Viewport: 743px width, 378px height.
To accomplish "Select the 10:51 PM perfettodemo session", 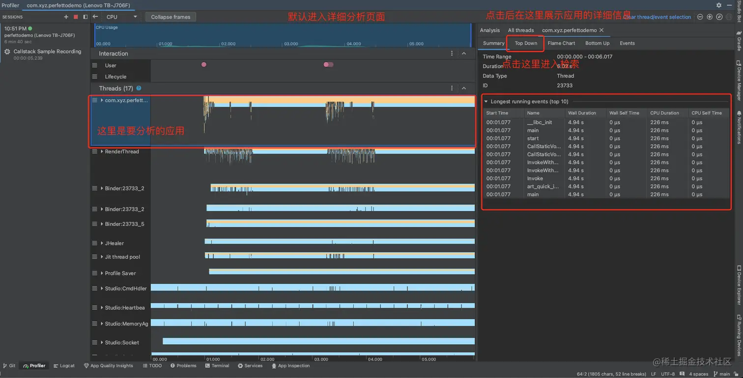I will [x=39, y=35].
